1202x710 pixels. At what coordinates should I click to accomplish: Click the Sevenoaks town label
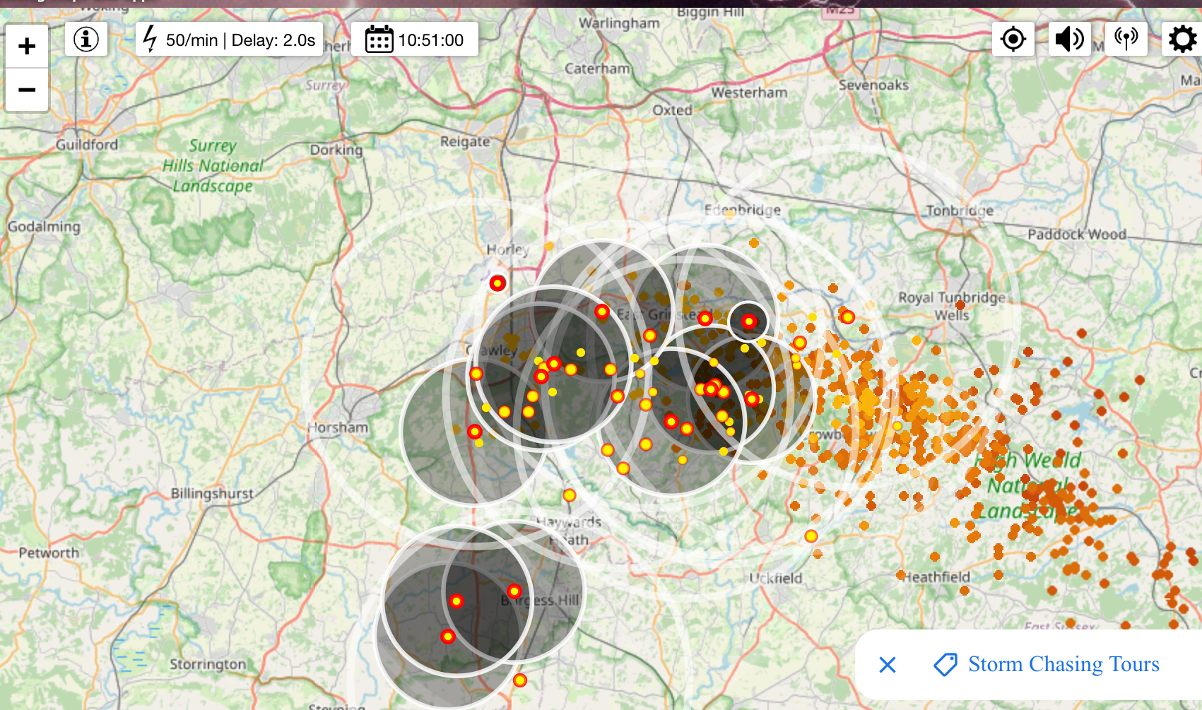pyautogui.click(x=873, y=85)
